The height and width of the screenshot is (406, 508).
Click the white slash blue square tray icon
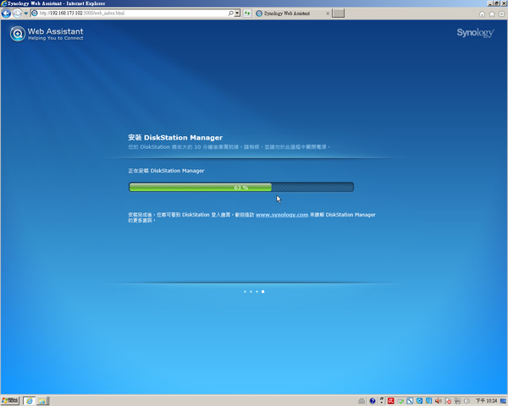point(410,401)
